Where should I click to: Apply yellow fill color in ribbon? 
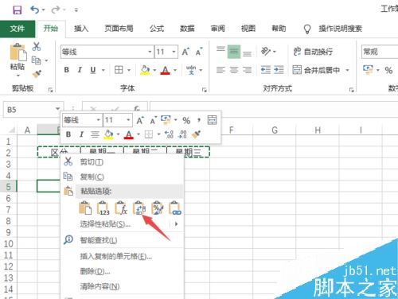coord(145,70)
